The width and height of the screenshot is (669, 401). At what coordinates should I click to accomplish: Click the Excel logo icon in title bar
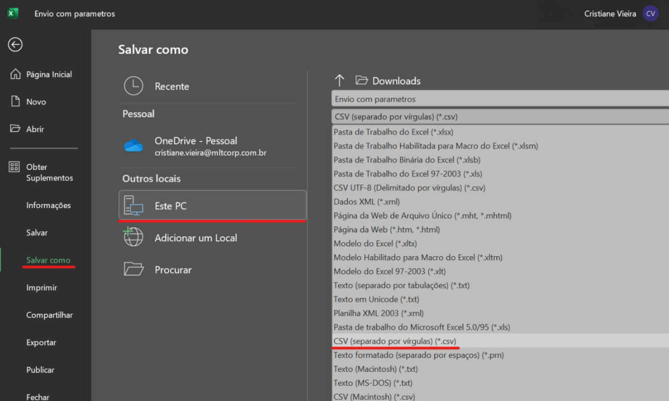[13, 13]
